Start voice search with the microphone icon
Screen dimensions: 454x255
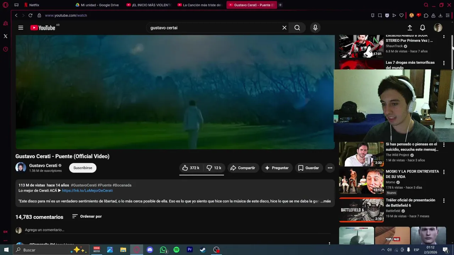tap(315, 28)
